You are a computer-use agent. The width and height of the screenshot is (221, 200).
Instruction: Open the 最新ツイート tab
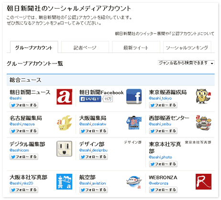coord(136,47)
